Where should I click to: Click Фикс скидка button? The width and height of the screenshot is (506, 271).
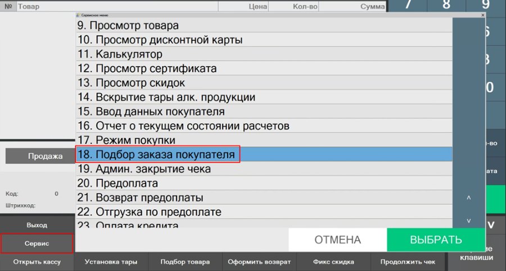coord(333,262)
